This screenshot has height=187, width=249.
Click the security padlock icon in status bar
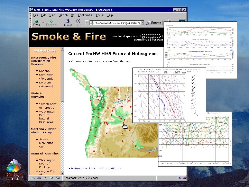tap(185, 178)
